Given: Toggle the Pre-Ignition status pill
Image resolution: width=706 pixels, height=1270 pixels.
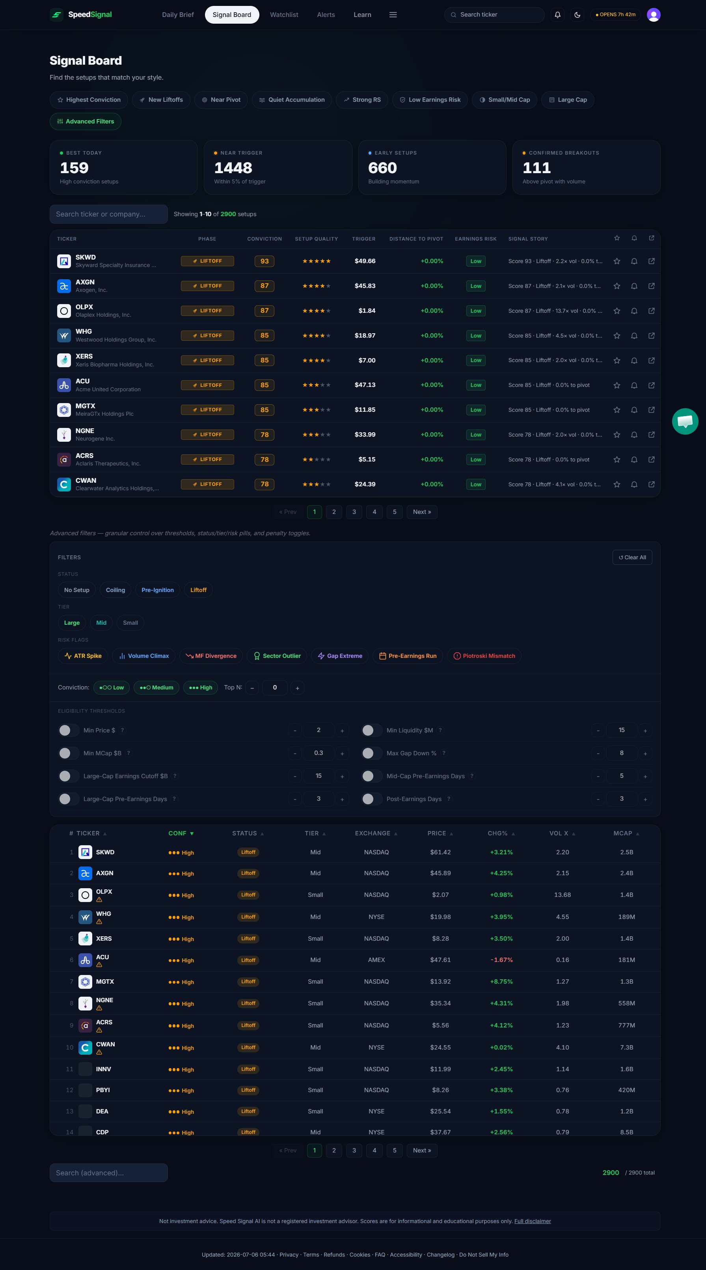Looking at the screenshot, I should pos(157,590).
